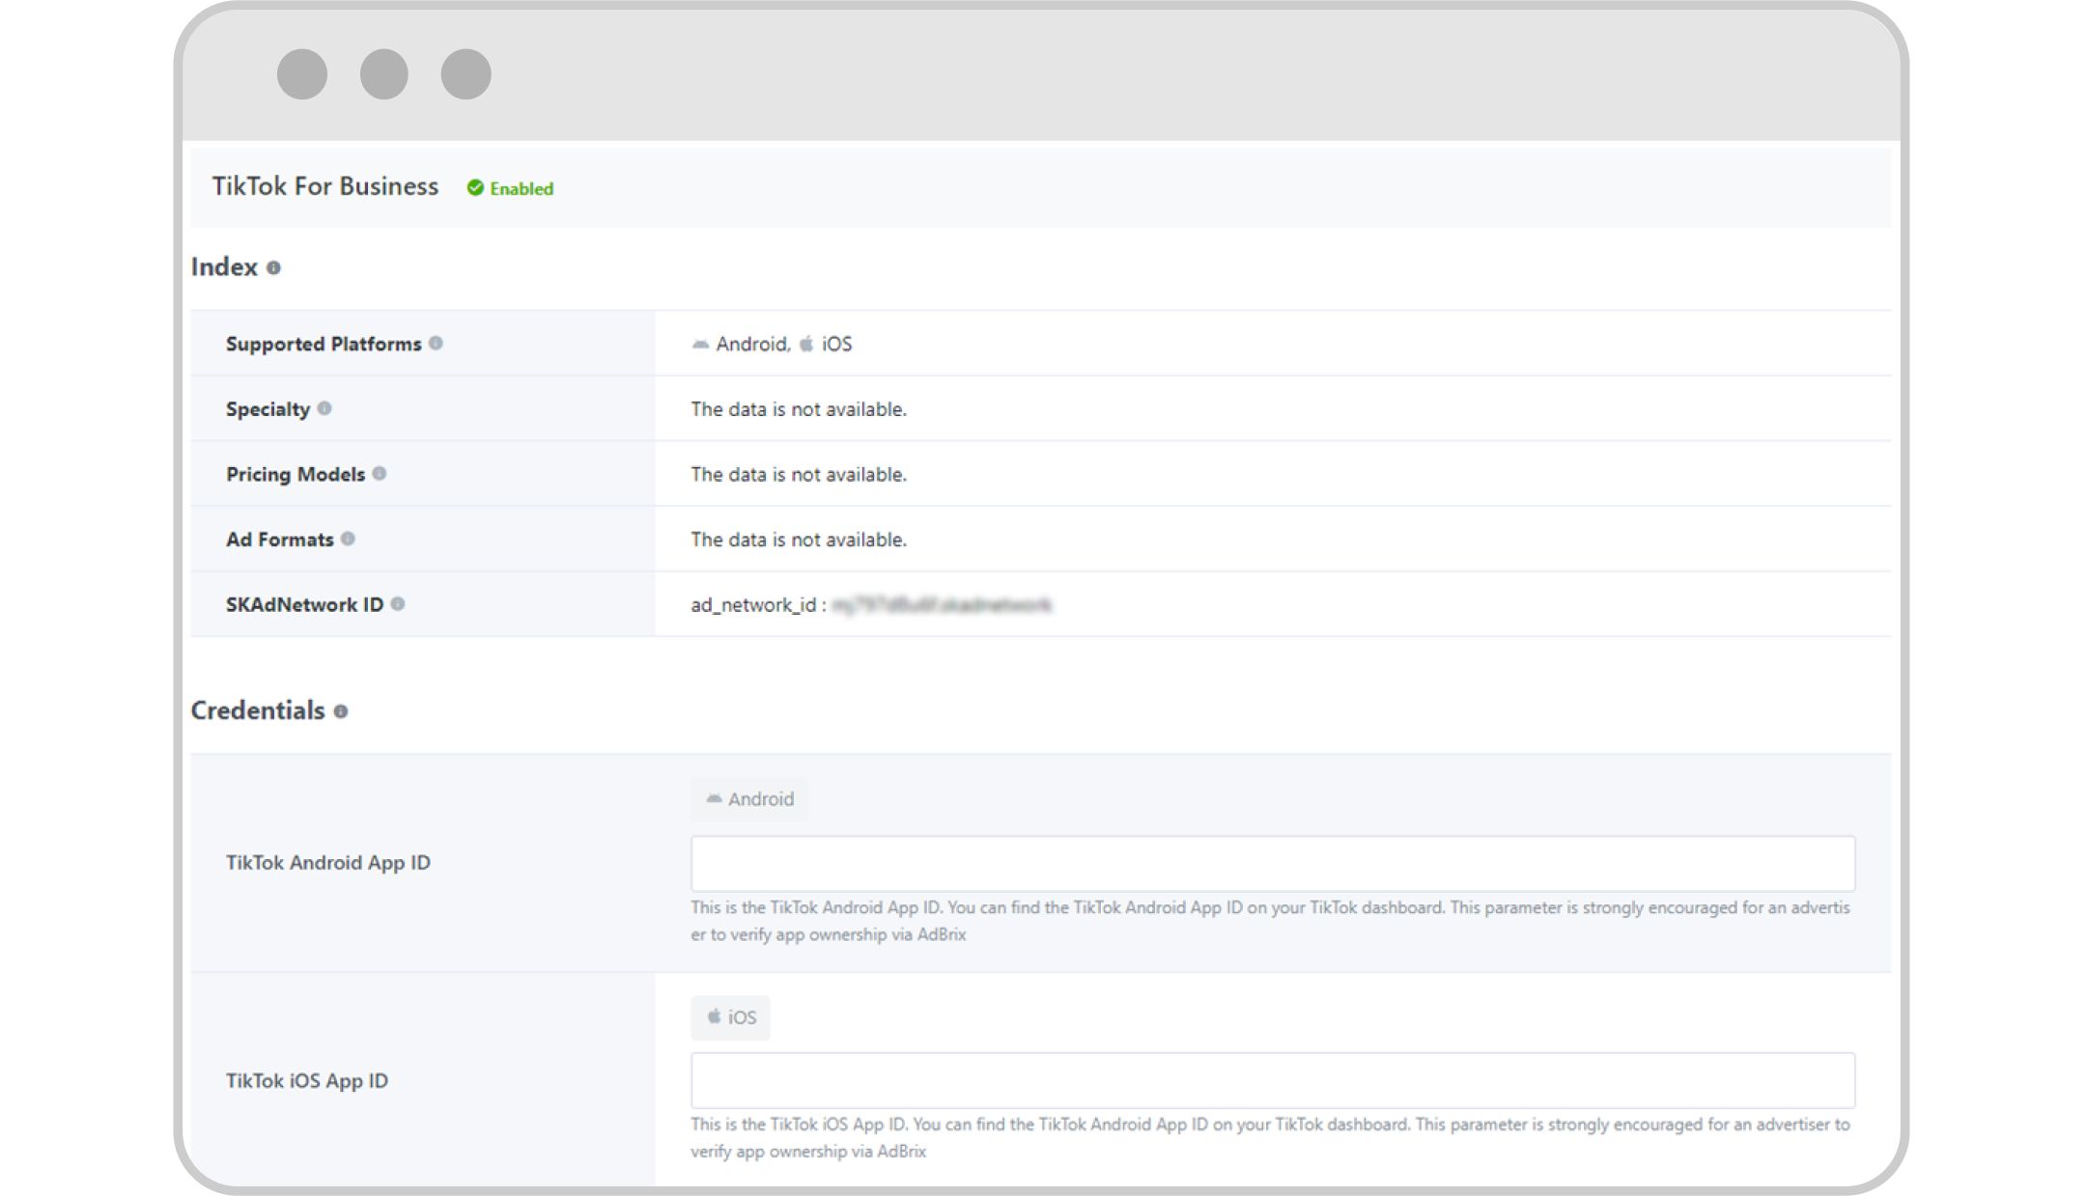Viewport: 2086px width, 1196px height.
Task: Click the Credentials section info icon
Action: click(x=341, y=711)
